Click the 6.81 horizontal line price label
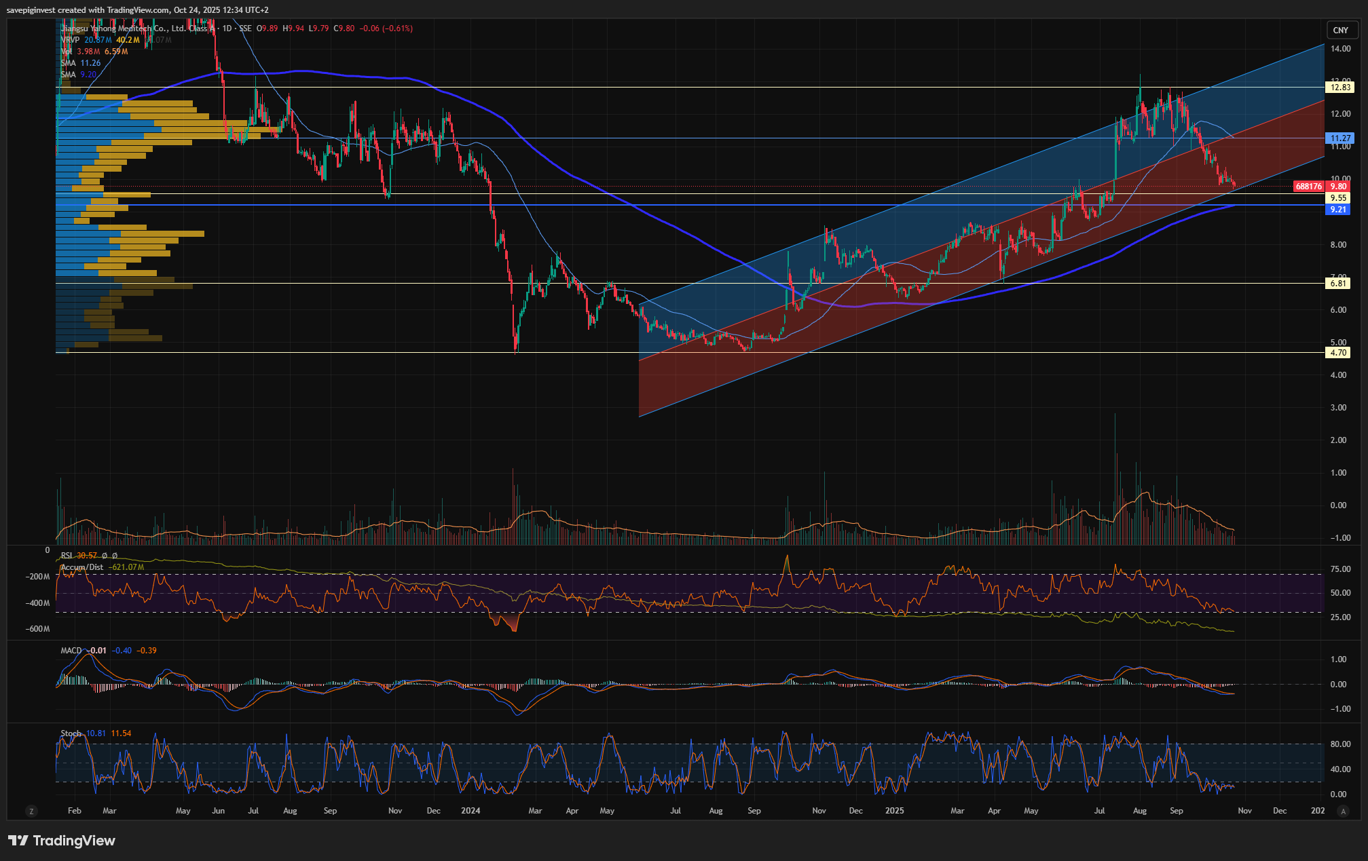Viewport: 1368px width, 861px height. tap(1337, 284)
